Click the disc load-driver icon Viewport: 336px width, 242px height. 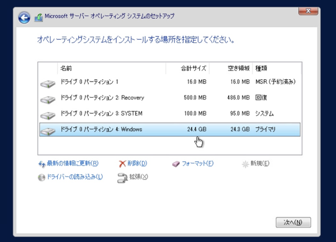(42, 177)
